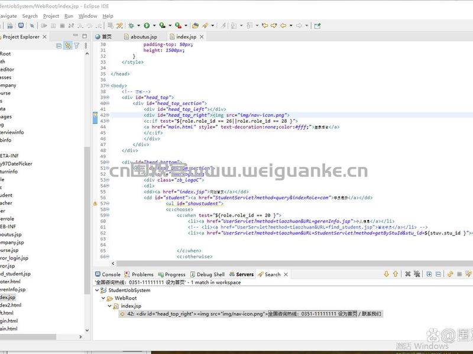Click the Debug bug icon in toolbar
This screenshot has width=473, height=354.
(x=131, y=25)
